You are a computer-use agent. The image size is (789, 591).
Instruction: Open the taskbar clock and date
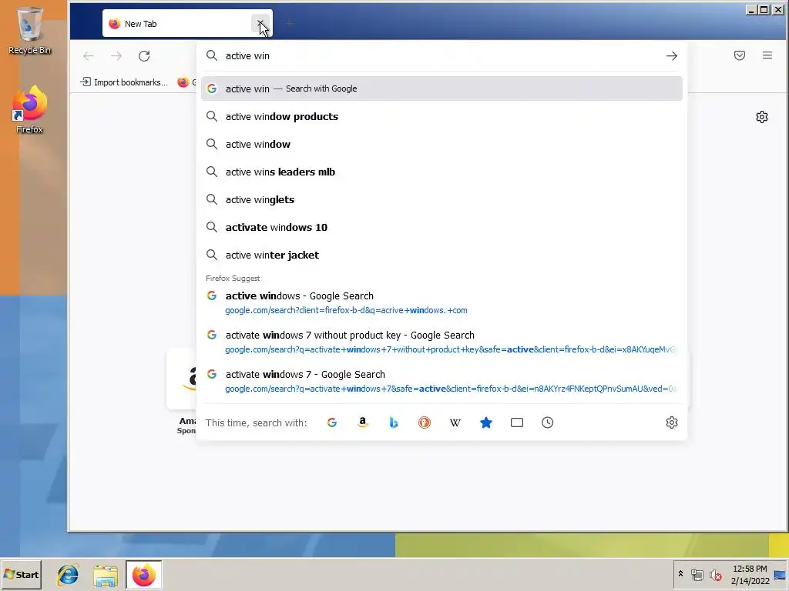point(750,575)
